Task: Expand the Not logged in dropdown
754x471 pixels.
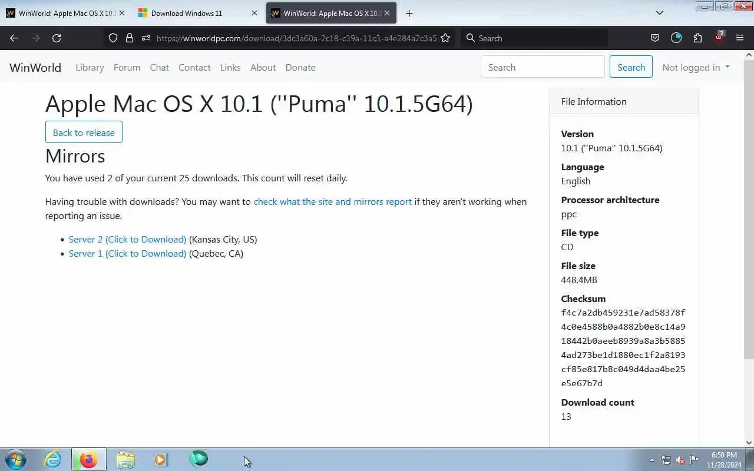Action: coord(696,67)
